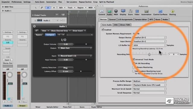Image resolution: width=193 pixels, height=109 pixels.
Task: Click link icon in I/O plugin window
Action: (x=37, y=31)
